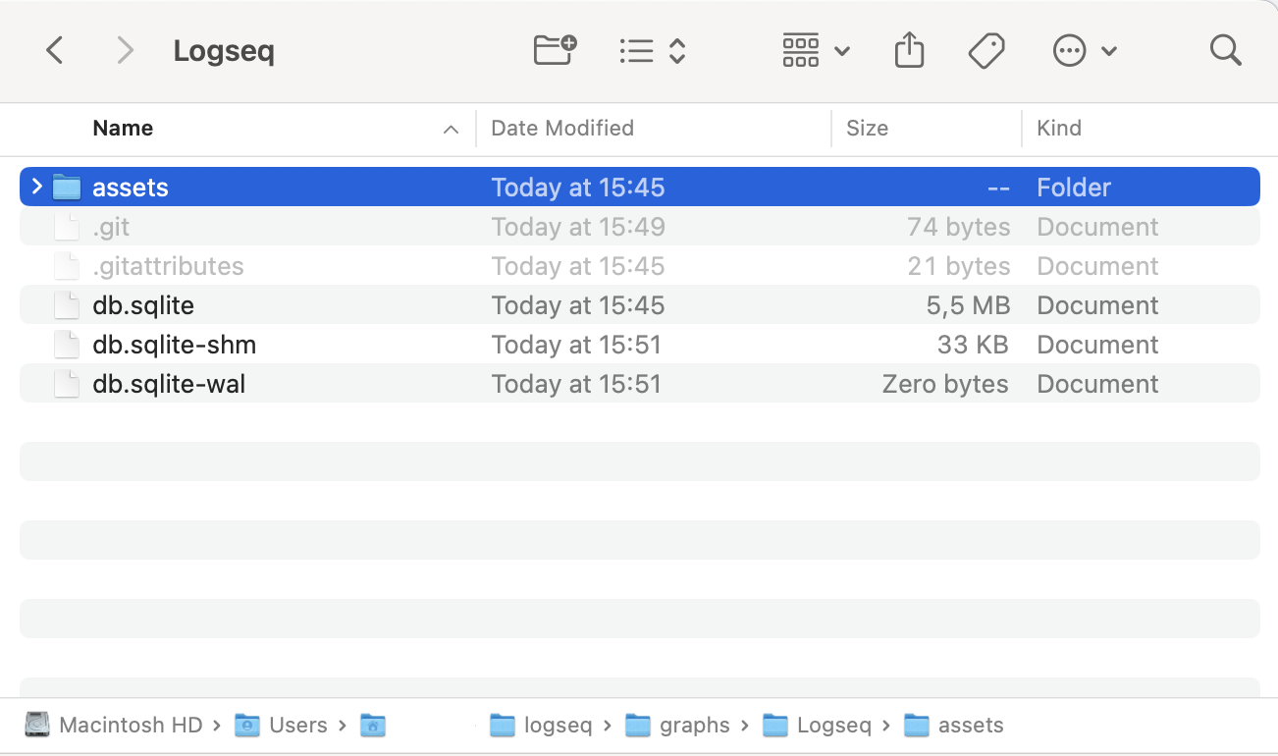Click the 21 bytes size value
Image resolution: width=1278 pixels, height=756 pixels.
[x=959, y=266]
